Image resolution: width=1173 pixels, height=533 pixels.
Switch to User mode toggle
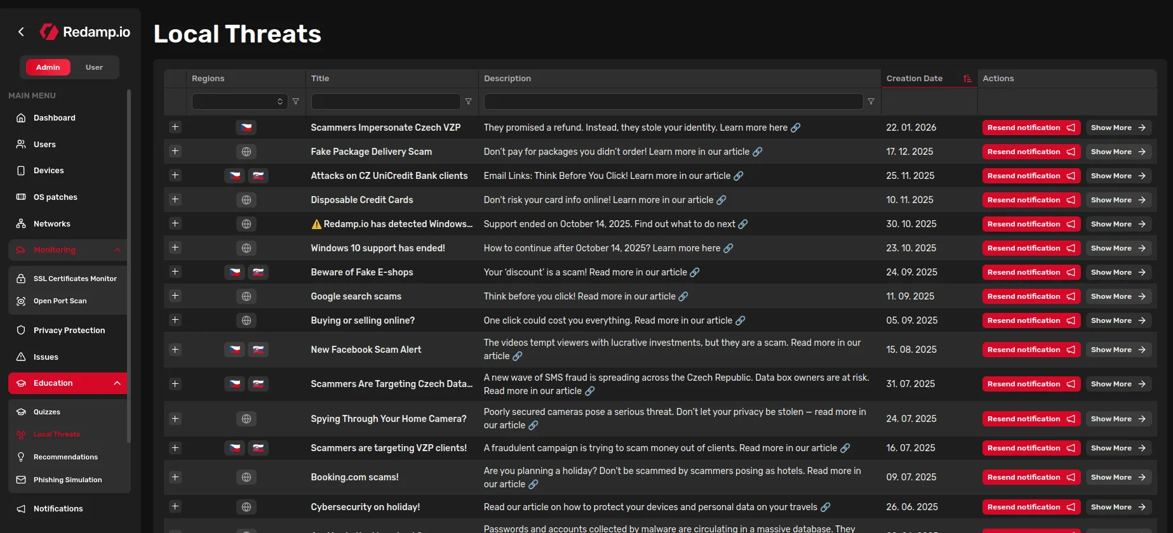pos(94,67)
